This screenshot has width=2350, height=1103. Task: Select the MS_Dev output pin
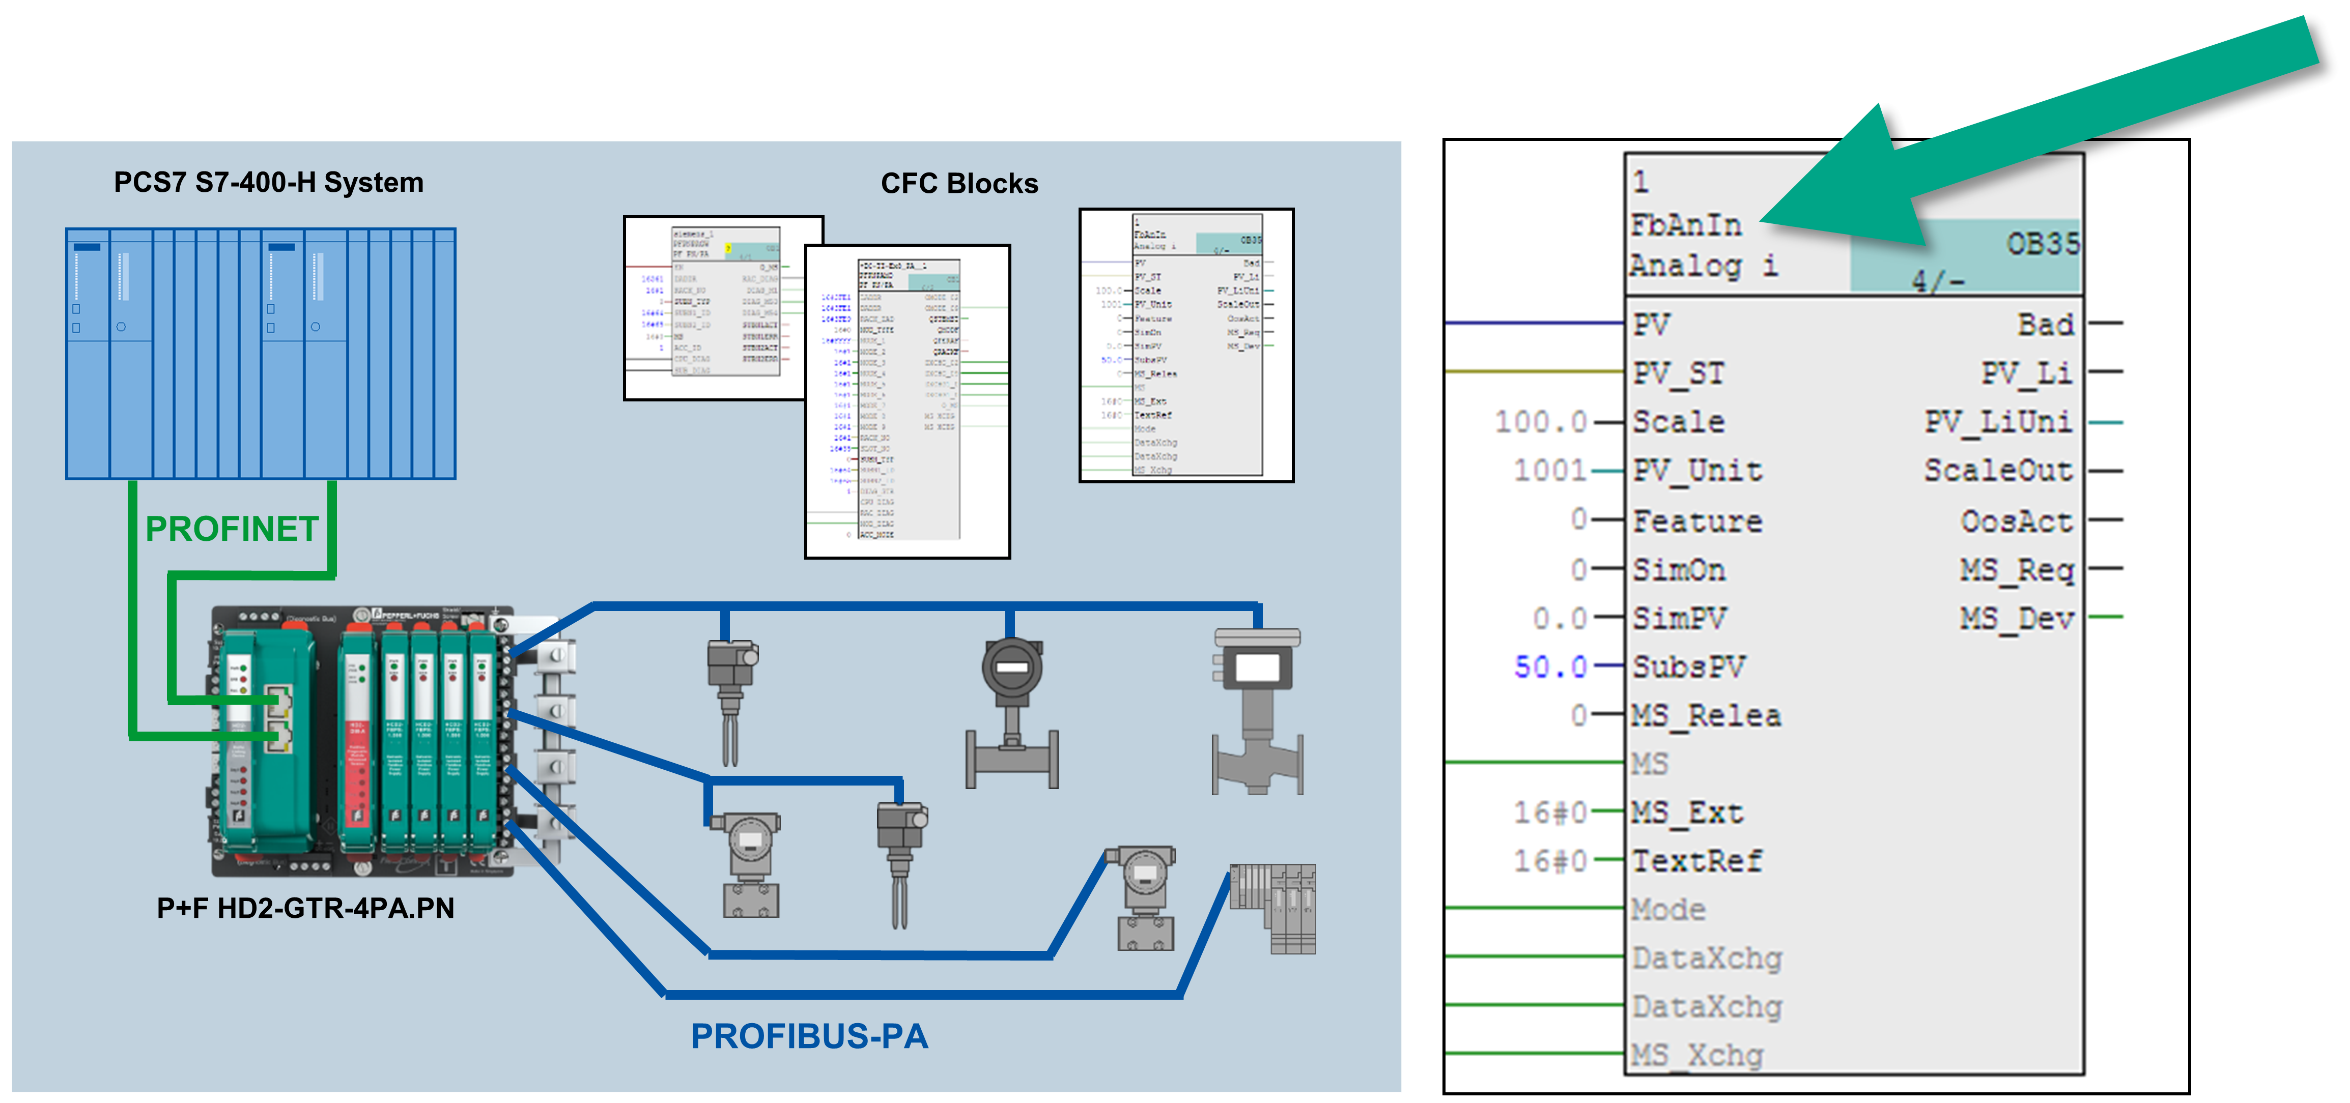[x=2017, y=618]
